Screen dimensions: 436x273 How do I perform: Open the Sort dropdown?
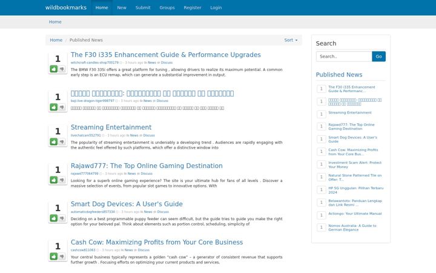click(291, 40)
